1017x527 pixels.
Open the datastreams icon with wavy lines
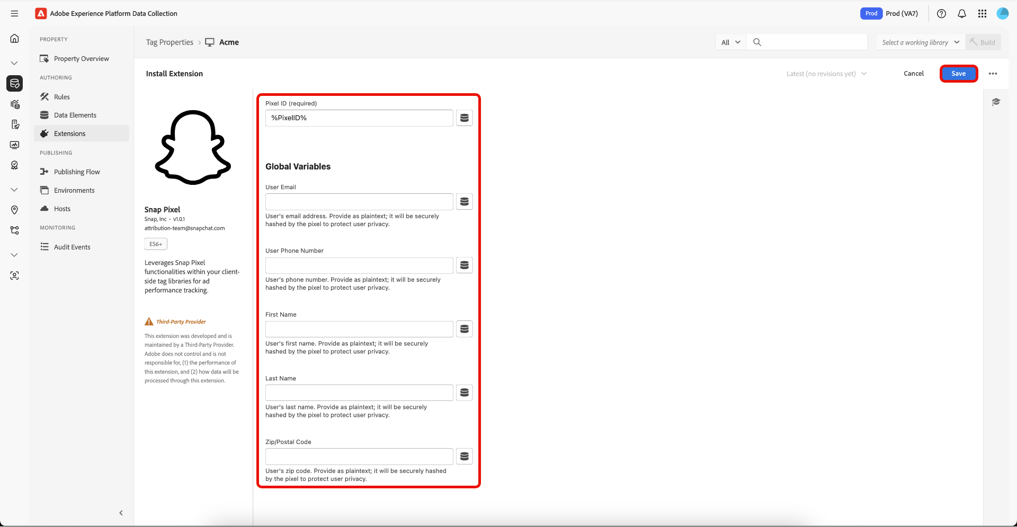[15, 104]
